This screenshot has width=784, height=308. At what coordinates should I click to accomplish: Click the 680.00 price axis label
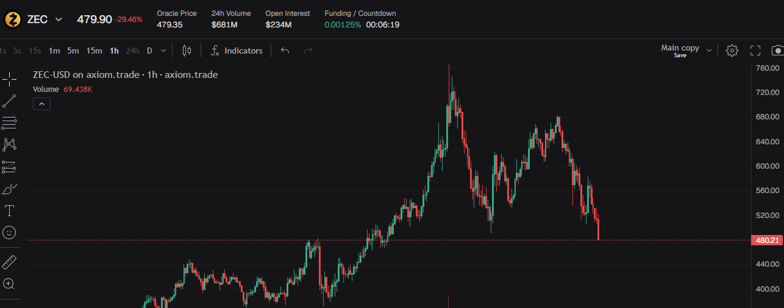[x=768, y=117]
